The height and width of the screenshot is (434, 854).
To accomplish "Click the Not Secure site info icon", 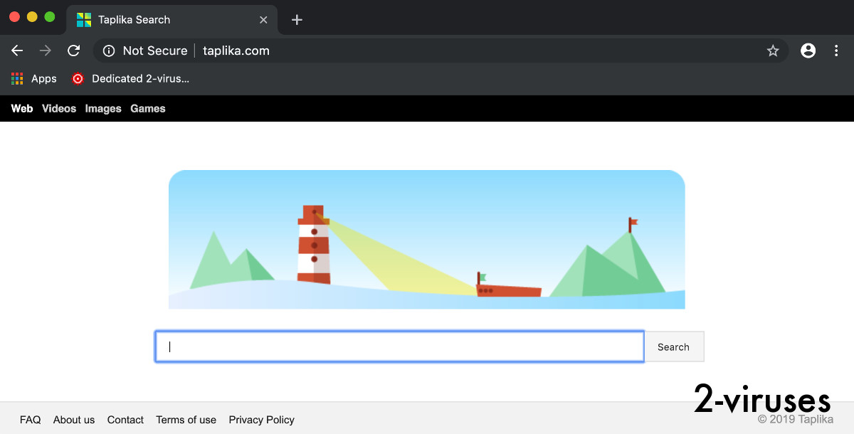I will tap(109, 51).
